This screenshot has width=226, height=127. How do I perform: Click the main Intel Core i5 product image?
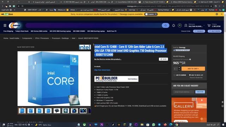point(54,79)
